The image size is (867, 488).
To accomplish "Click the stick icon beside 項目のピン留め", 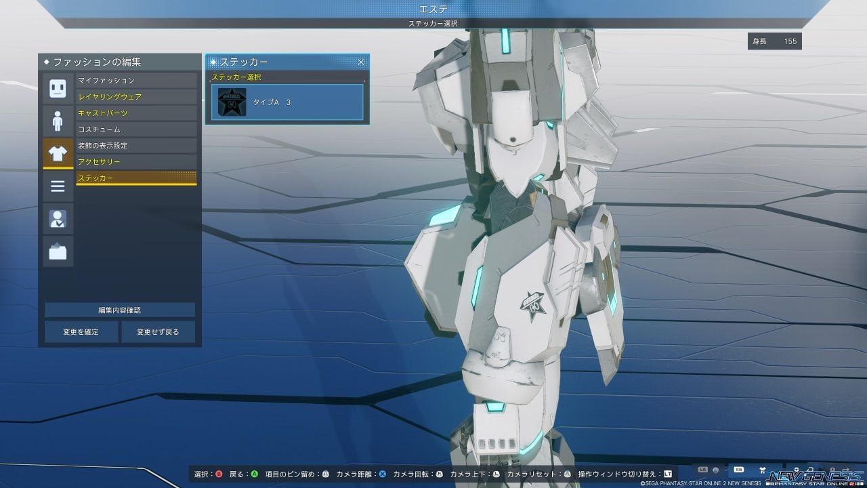I will tap(325, 474).
